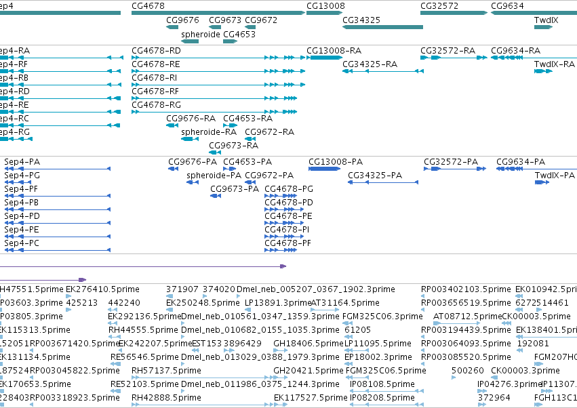Click the CG9634 gene label

507,6
